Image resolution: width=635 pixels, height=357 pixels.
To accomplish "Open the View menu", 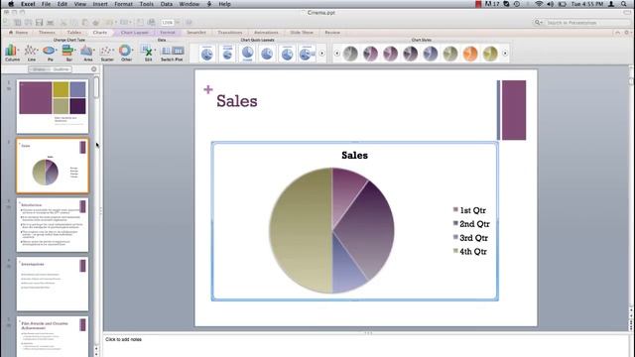I will pos(79,4).
